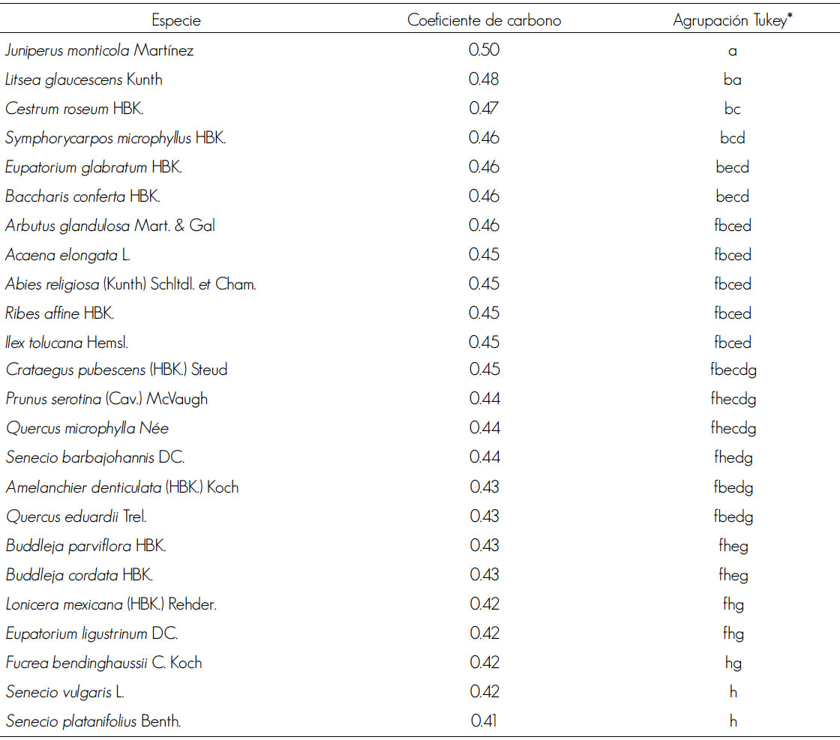Select Symphorycarpos microphyllus HBK. entry
Viewport: 840px width, 740px height.
[115, 138]
